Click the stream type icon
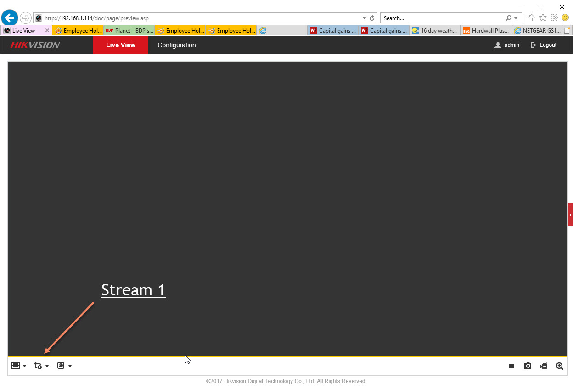Screen dimensions: 573x390 [38, 366]
